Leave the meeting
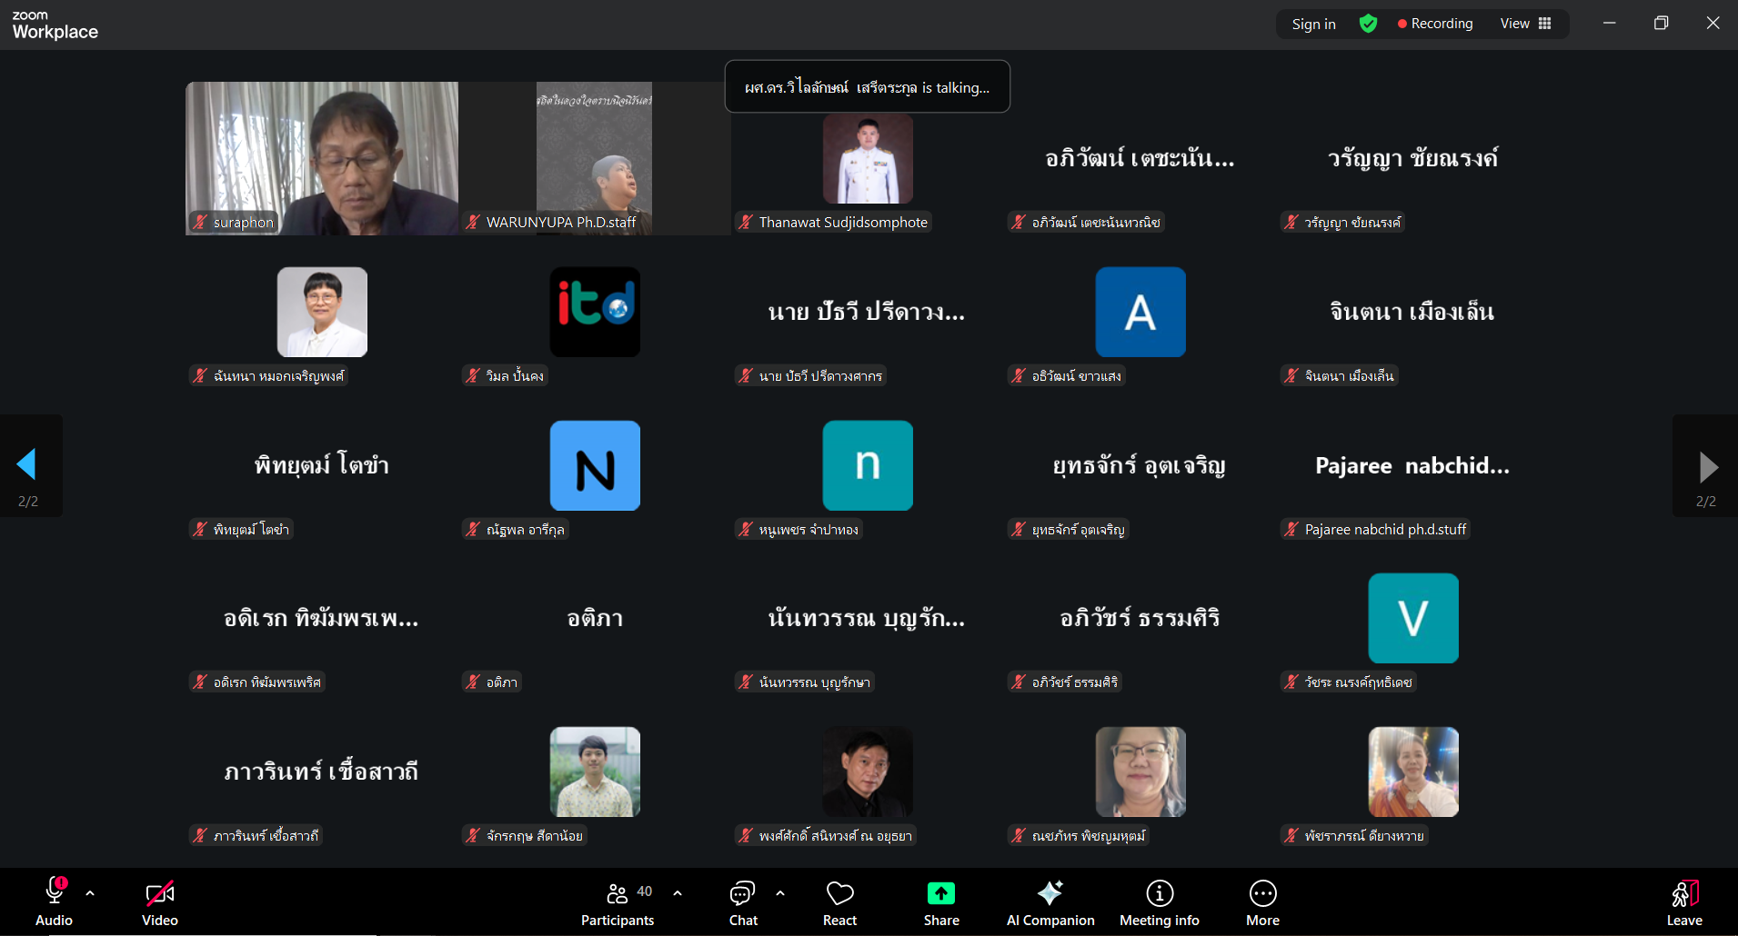The width and height of the screenshot is (1738, 936). coord(1683,903)
